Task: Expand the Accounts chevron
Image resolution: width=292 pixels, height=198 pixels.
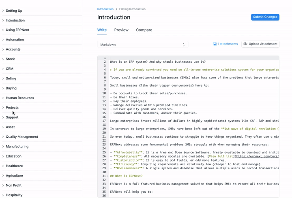Action: [x=3, y=49]
